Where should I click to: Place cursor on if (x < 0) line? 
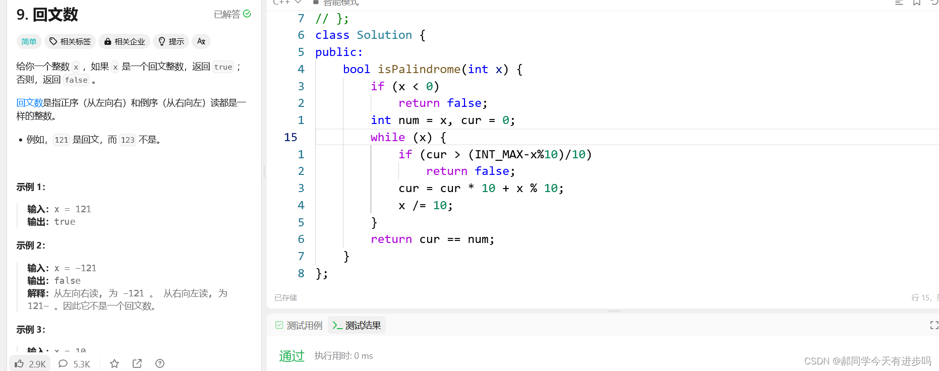tap(405, 87)
